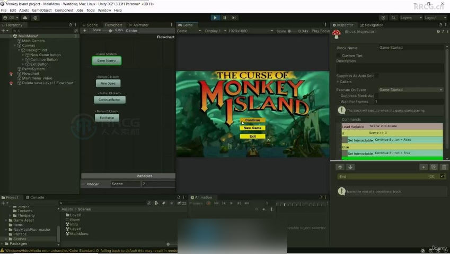Expand the Packages folder in the Project tree
This screenshot has width=450, height=254.
(2, 244)
